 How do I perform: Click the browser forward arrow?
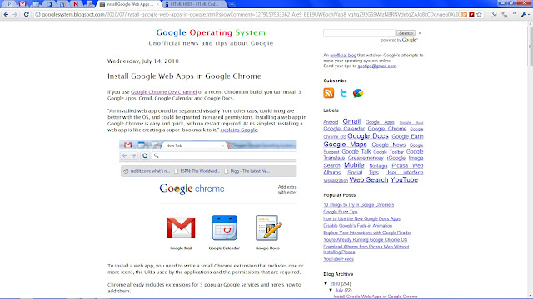[x=15, y=15]
